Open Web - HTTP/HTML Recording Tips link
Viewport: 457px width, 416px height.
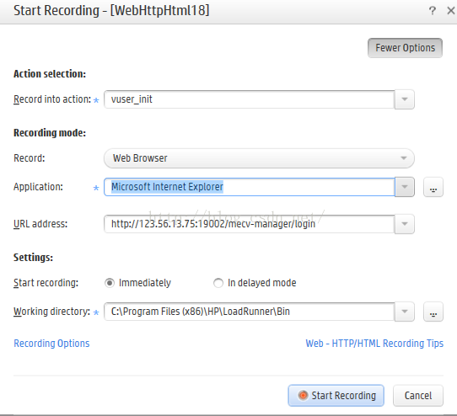[374, 344]
